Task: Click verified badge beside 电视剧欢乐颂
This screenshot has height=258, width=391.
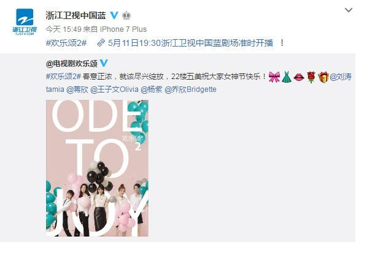Action: (x=104, y=63)
